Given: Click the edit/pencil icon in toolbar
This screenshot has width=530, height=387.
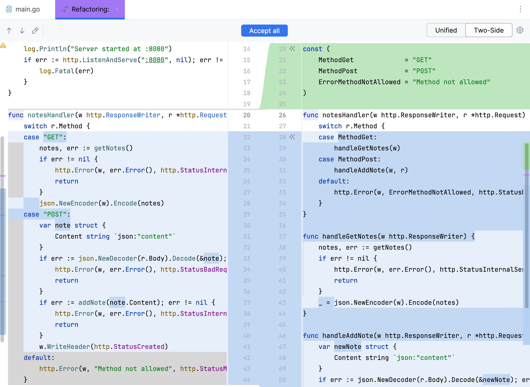Looking at the screenshot, I should [35, 30].
